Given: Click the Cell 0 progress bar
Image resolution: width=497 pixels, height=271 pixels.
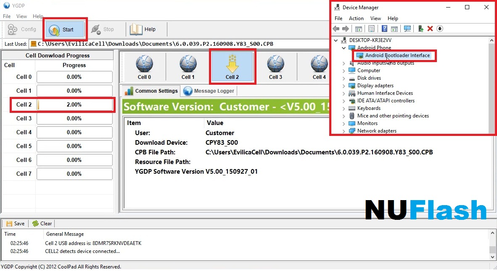Looking at the screenshot, I should pos(74,77).
